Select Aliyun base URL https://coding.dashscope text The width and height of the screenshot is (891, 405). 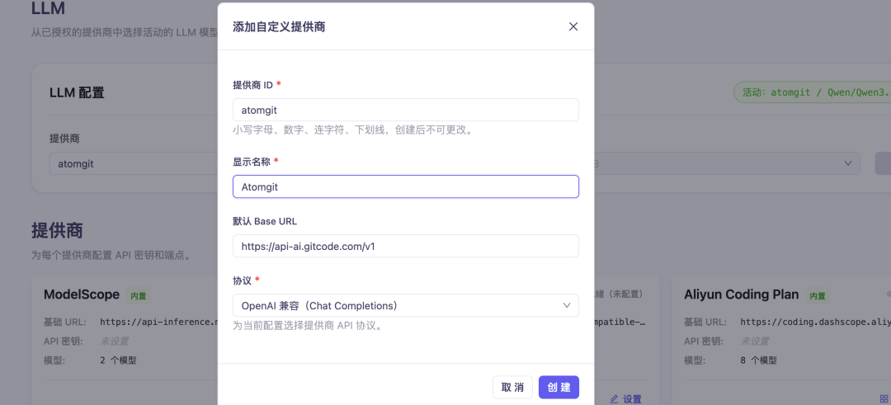click(815, 322)
